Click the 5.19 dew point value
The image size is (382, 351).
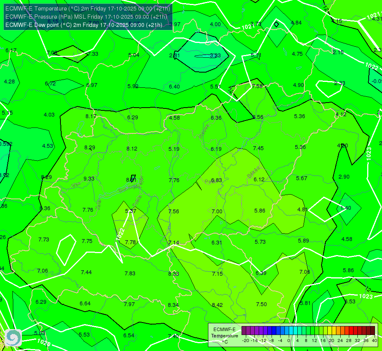point(174,149)
